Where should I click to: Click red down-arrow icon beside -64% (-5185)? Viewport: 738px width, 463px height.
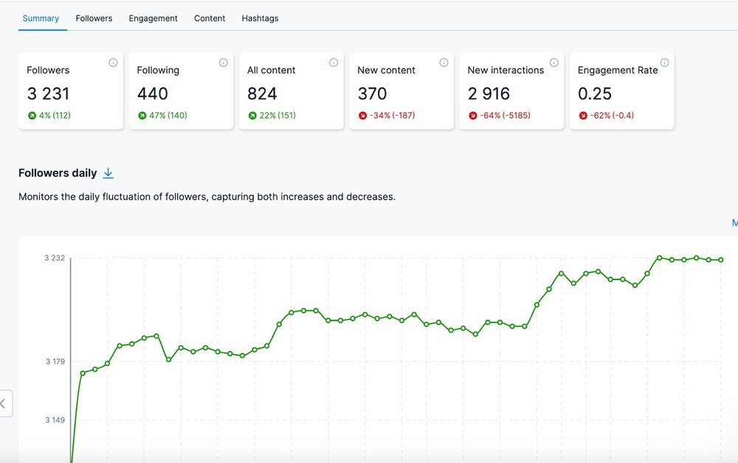pos(472,116)
